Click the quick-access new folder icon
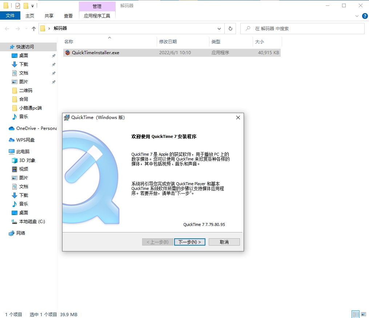 [26, 6]
